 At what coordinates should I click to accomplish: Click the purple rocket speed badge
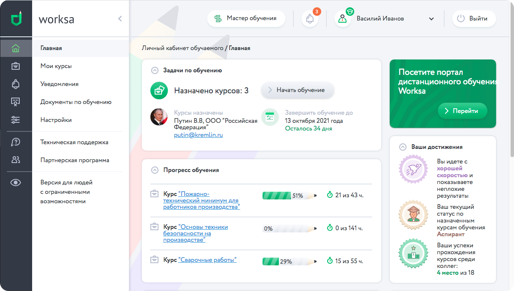(x=413, y=169)
